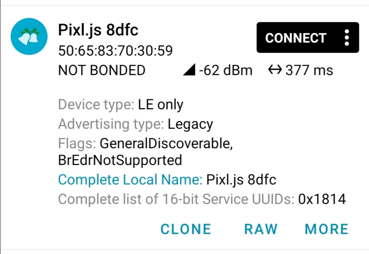
Task: Tap MAC address 50:65:83:70:30:59
Action: click(x=115, y=51)
